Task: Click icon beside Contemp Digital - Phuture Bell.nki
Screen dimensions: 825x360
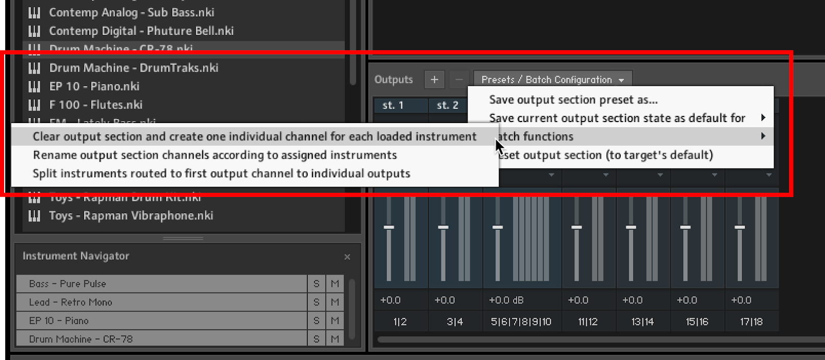Action: coord(34,31)
